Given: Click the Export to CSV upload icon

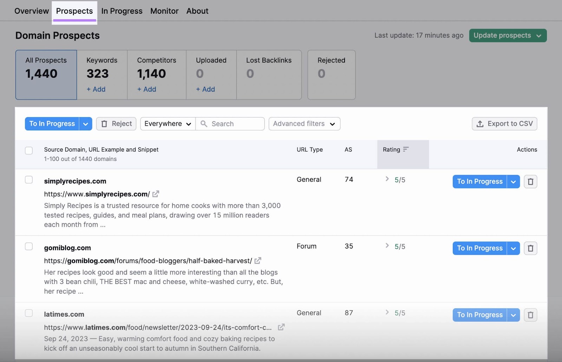Looking at the screenshot, I should 480,124.
